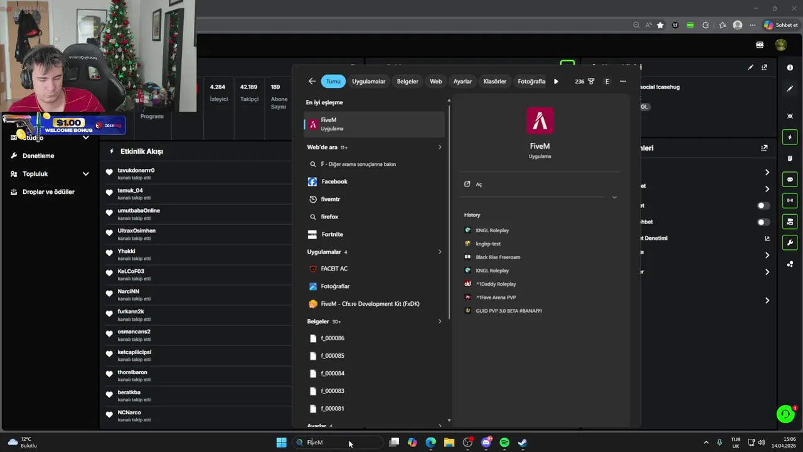Expand FiveM actions with the down chevron
Screen dimensions: 803x452
[614, 197]
